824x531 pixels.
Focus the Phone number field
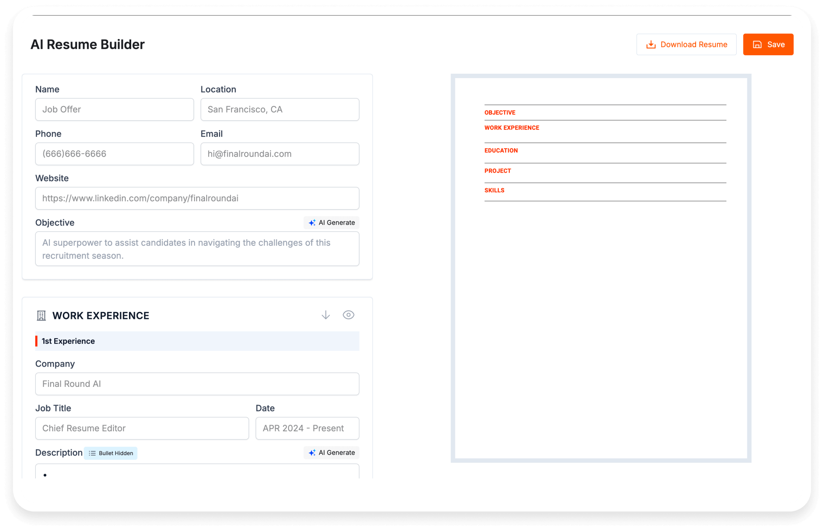coord(114,154)
